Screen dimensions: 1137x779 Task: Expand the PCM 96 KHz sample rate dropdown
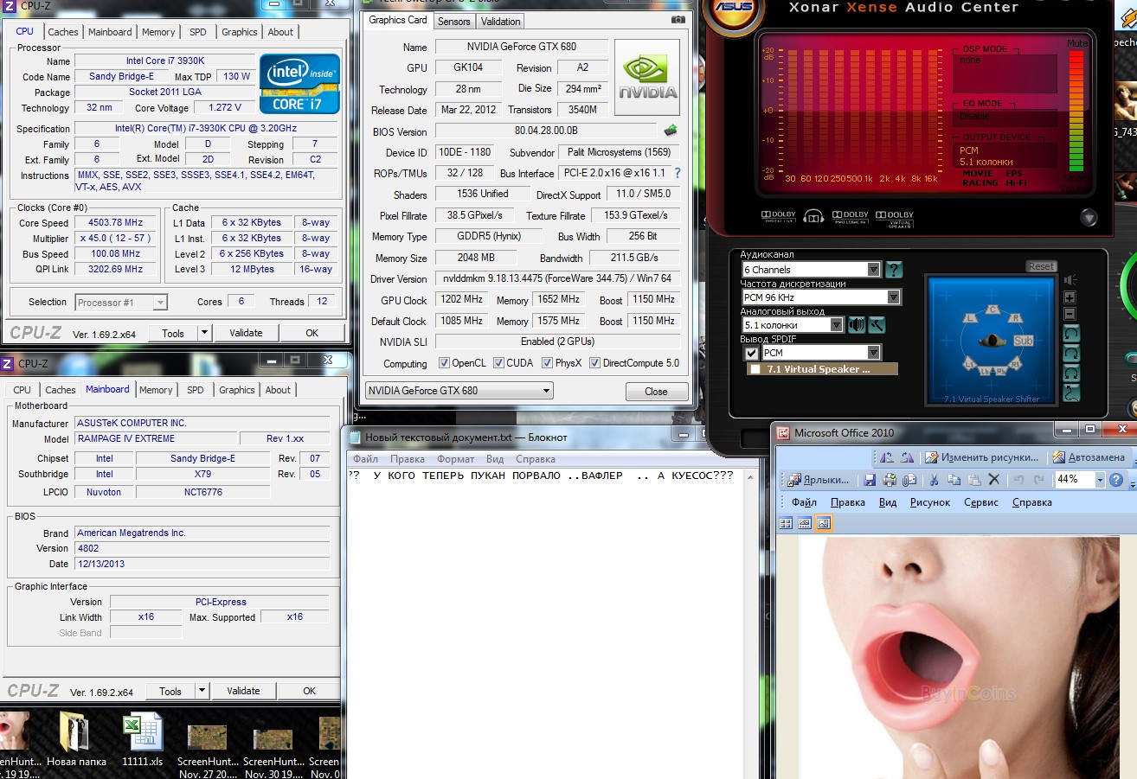pos(893,297)
